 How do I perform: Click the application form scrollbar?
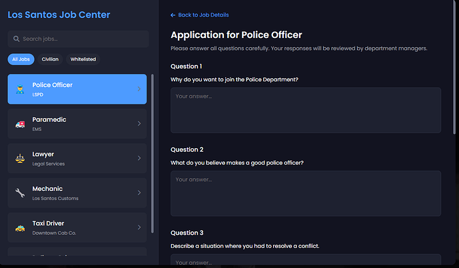coord(454,67)
